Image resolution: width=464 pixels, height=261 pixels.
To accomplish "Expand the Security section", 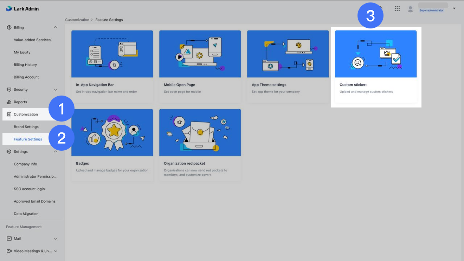I will point(56,89).
